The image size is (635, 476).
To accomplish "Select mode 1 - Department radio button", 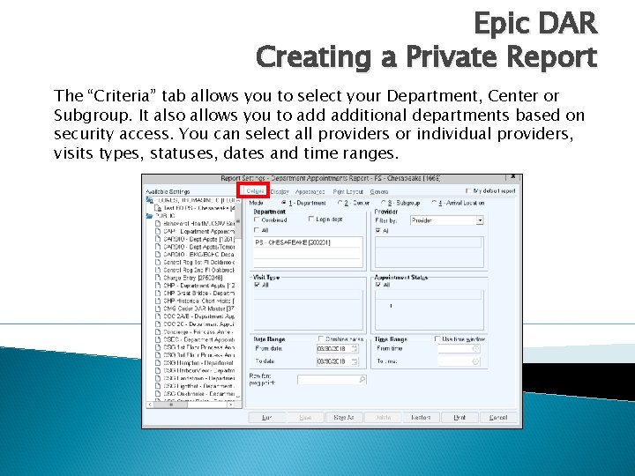I will point(284,203).
